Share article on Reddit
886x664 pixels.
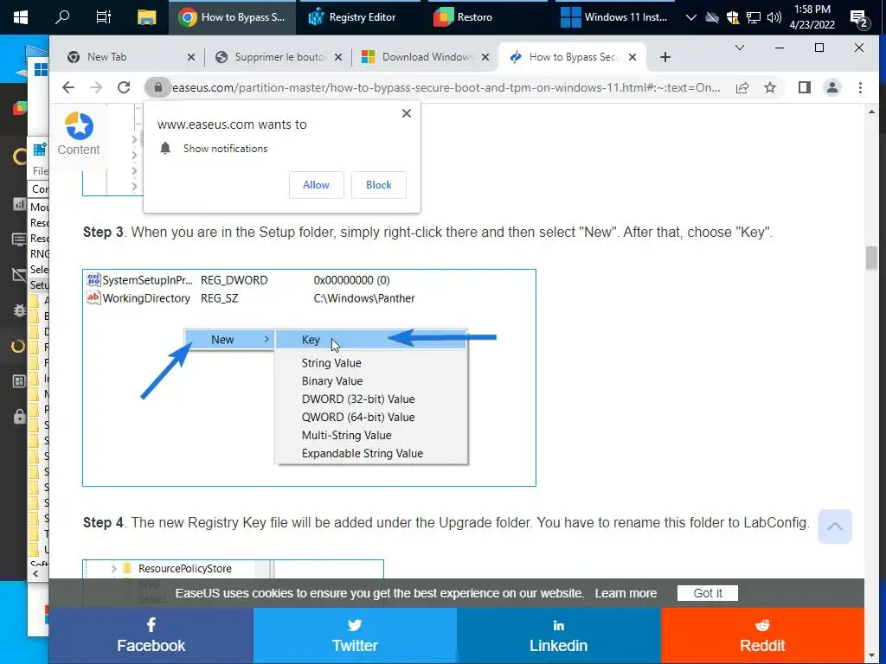click(762, 635)
